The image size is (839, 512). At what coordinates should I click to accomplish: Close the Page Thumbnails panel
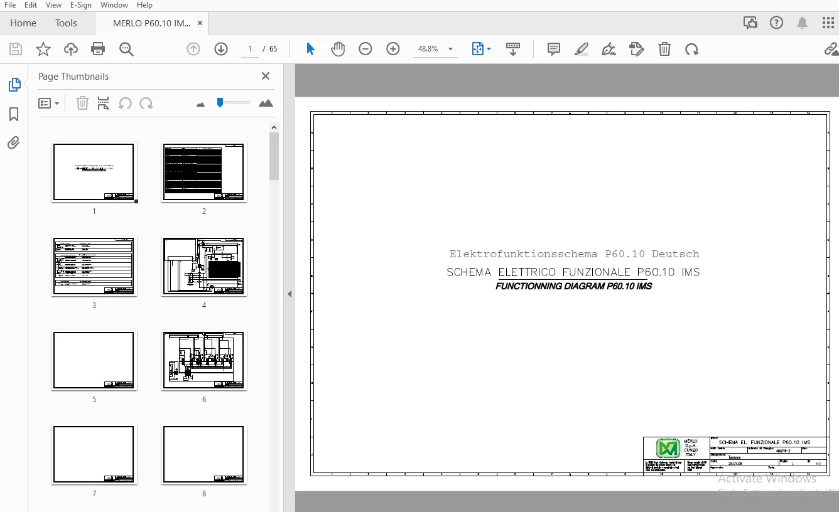[x=266, y=76]
